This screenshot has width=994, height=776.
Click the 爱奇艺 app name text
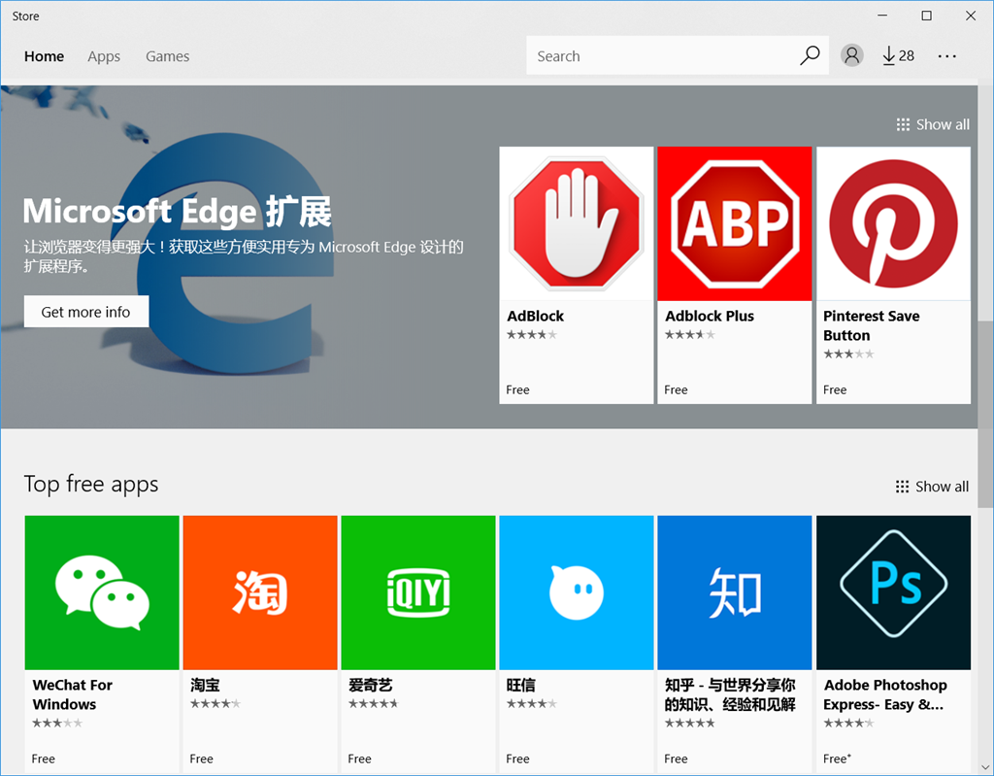(371, 686)
